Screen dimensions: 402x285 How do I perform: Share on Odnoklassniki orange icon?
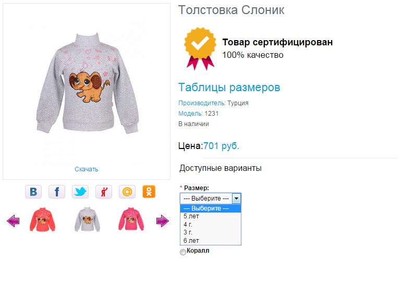(x=149, y=192)
